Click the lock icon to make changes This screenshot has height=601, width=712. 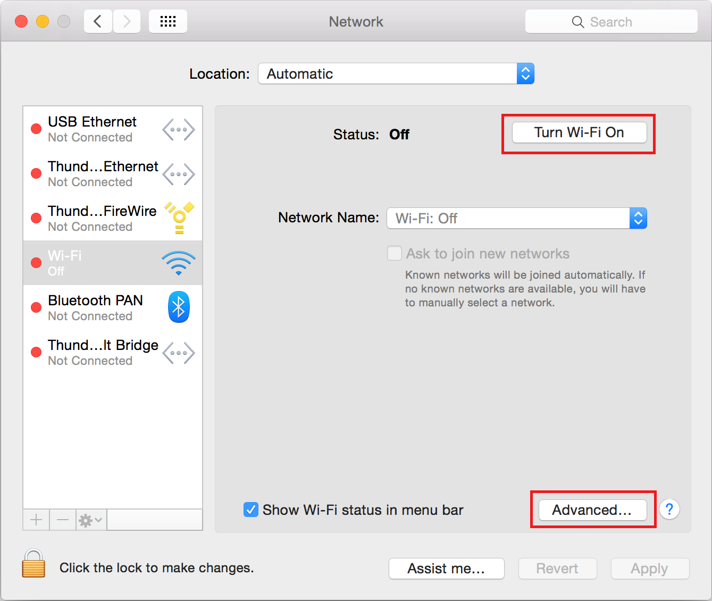33,564
